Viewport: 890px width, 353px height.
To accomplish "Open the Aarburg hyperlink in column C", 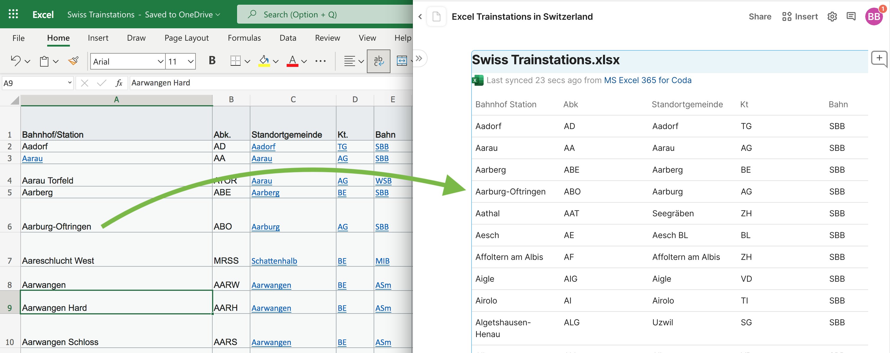I will coord(266,227).
